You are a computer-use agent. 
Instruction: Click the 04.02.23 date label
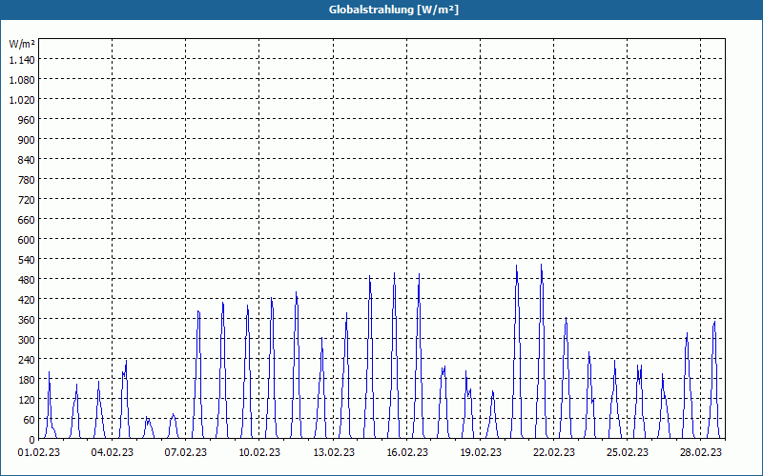point(112,453)
